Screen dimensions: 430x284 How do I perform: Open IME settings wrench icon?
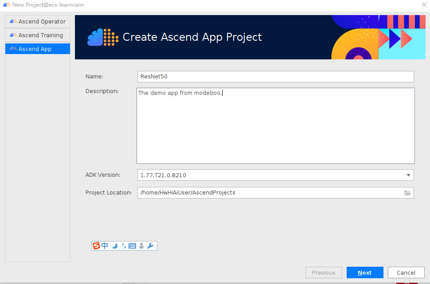[x=150, y=246]
